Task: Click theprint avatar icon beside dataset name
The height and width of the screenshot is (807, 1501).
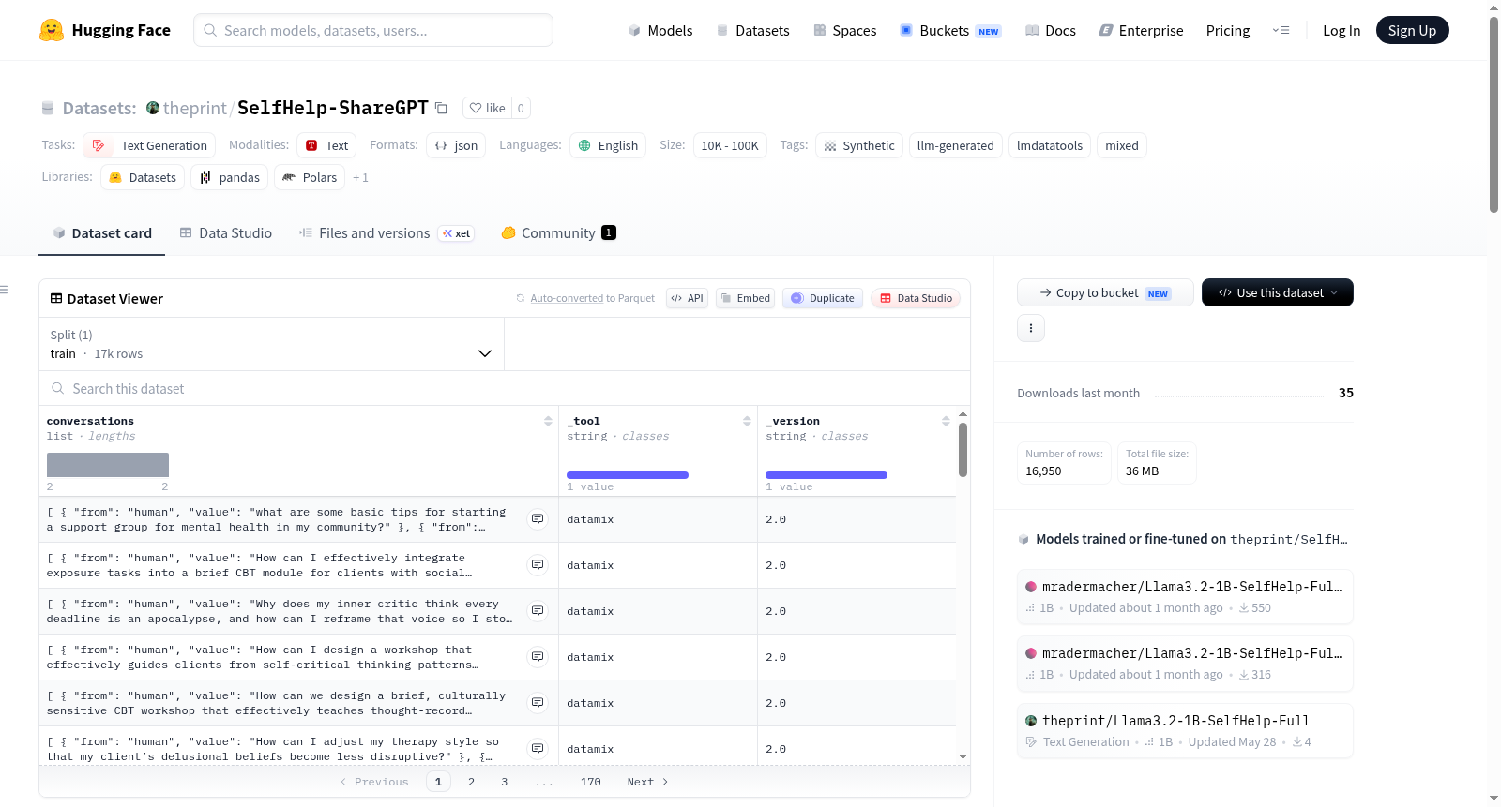Action: click(x=153, y=108)
